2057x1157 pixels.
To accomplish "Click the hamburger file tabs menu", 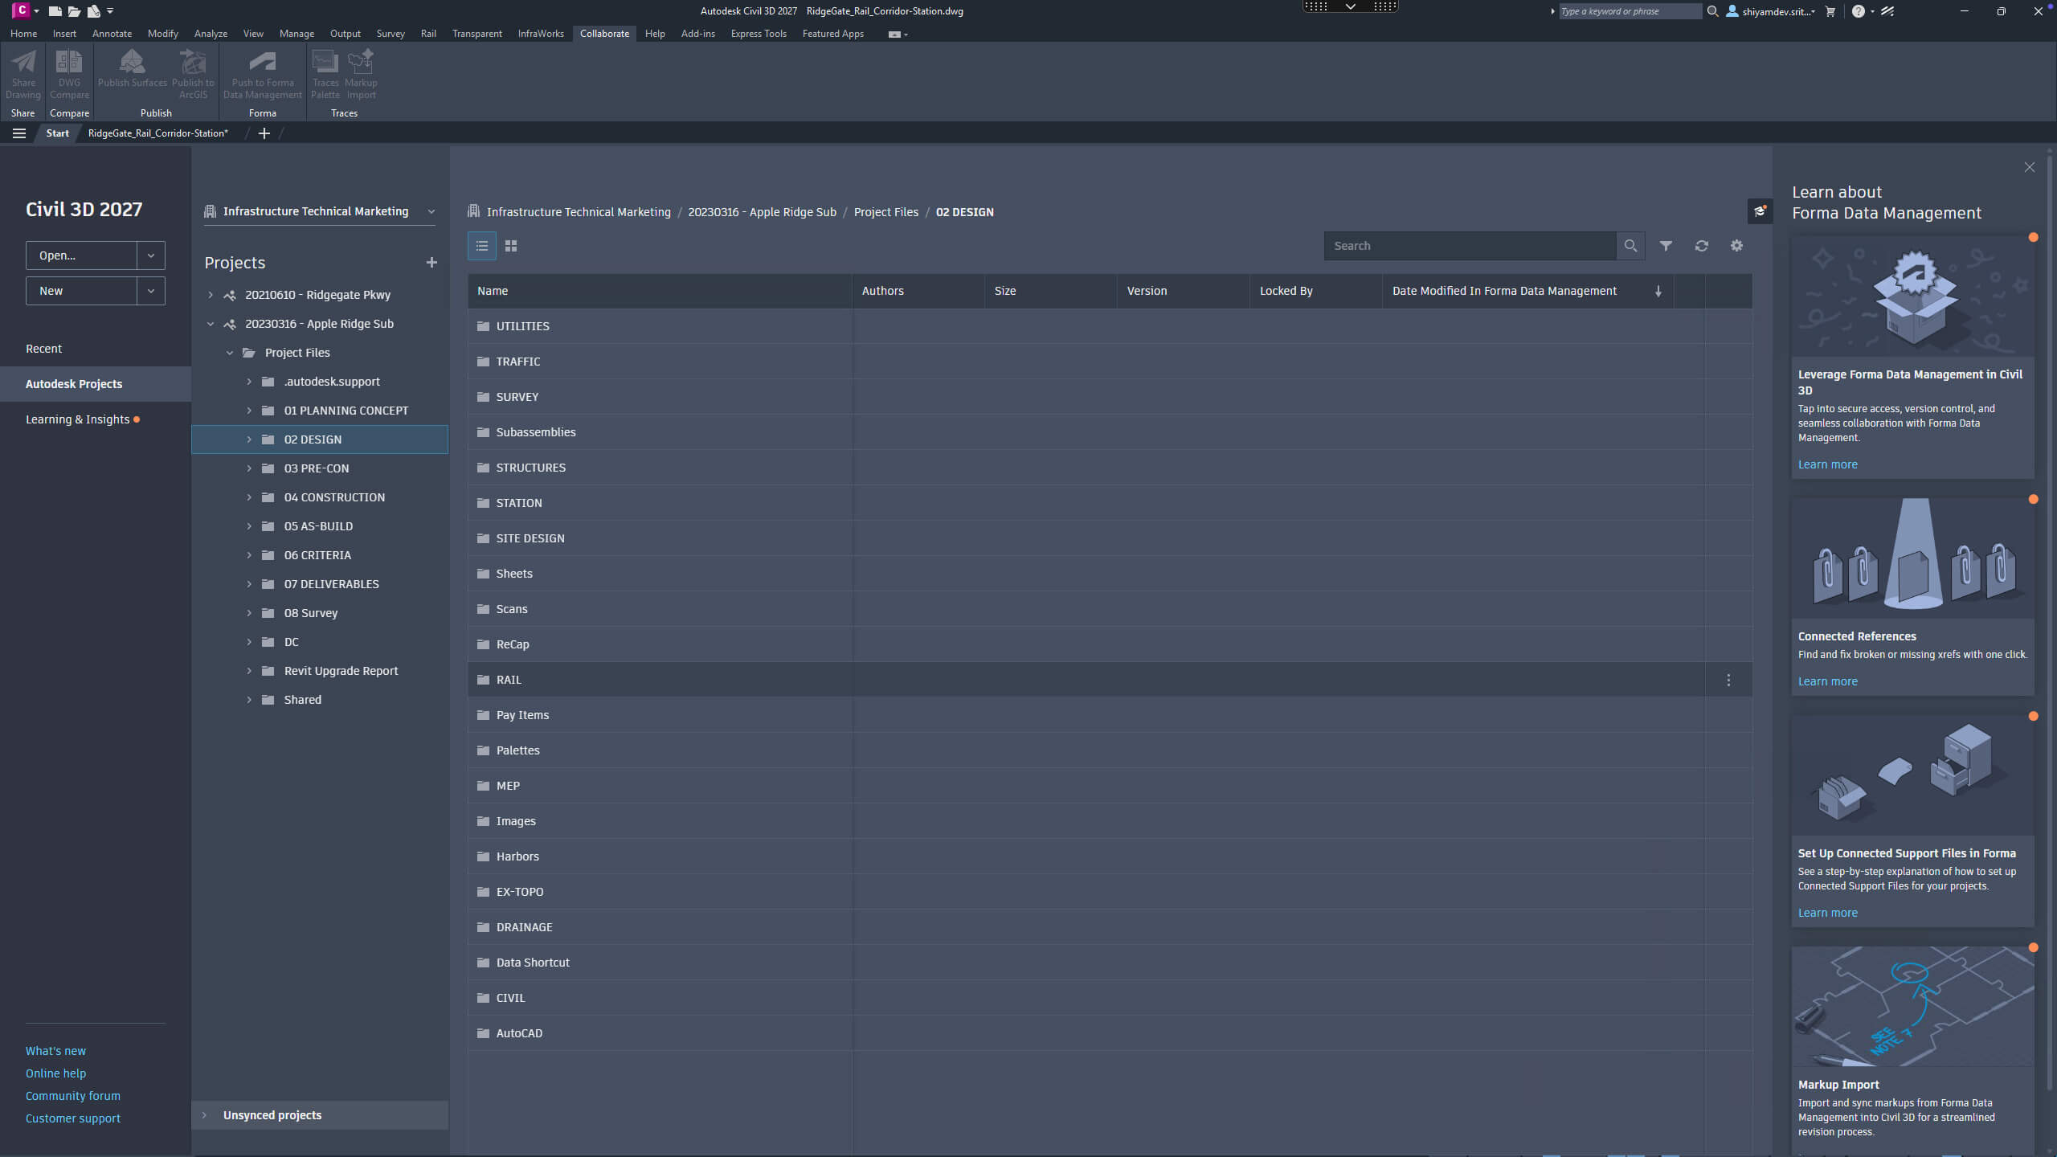I will tap(19, 133).
